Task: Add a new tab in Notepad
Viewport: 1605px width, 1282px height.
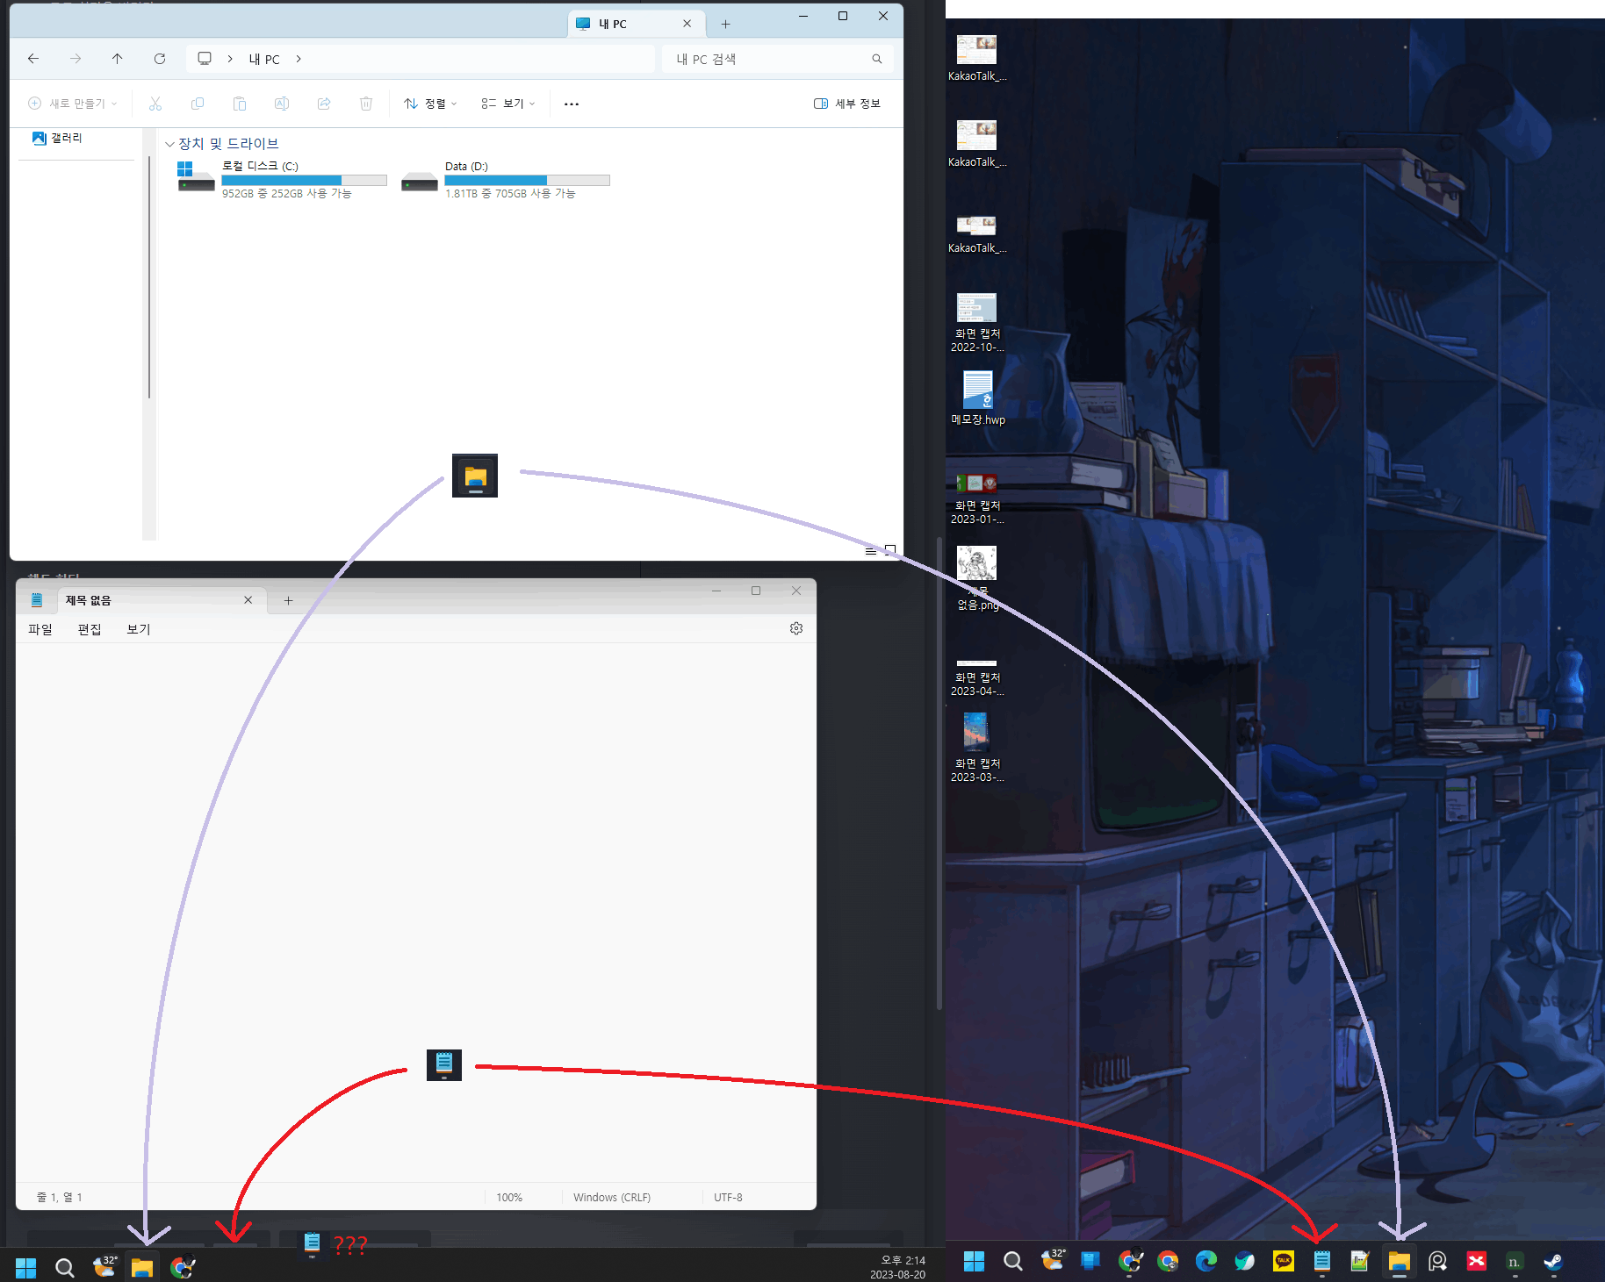Action: coord(288,600)
